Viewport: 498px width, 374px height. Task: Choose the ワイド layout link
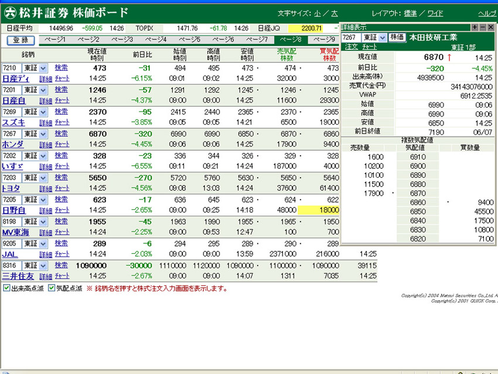(x=435, y=13)
